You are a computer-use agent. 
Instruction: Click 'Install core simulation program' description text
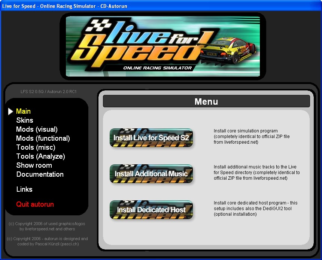click(252, 137)
